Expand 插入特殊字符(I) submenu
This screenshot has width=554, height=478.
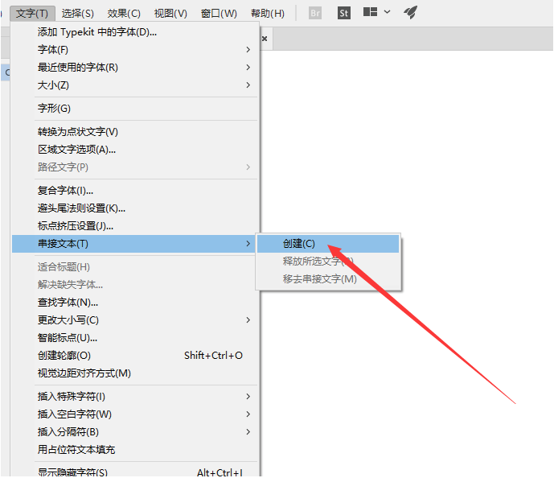[135, 397]
